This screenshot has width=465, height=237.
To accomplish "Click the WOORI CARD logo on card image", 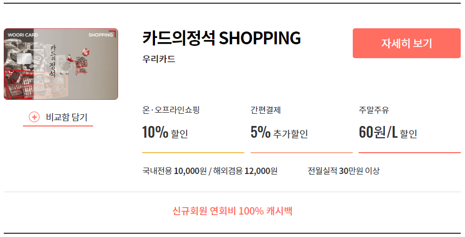I will [x=23, y=35].
